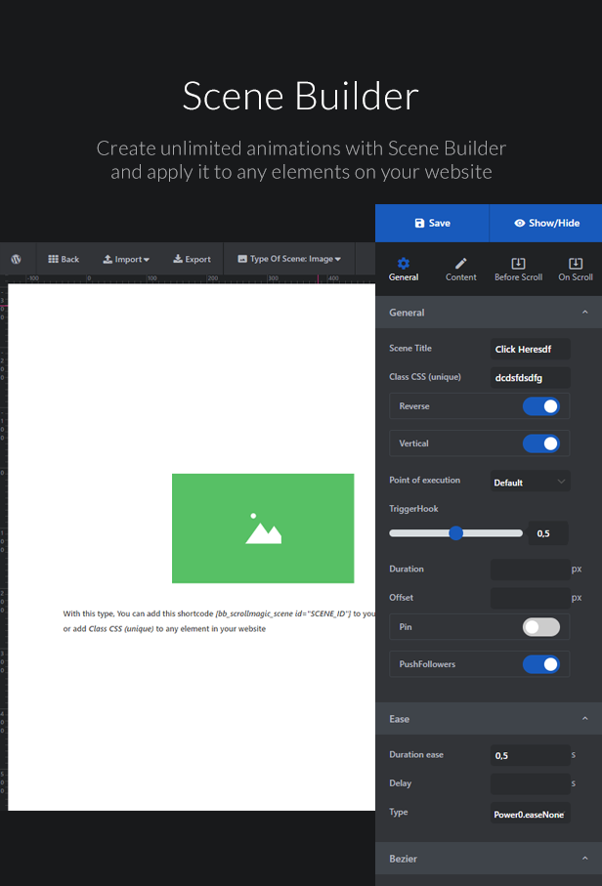The height and width of the screenshot is (886, 602).
Task: Open Point of execution dropdown
Action: pos(530,482)
